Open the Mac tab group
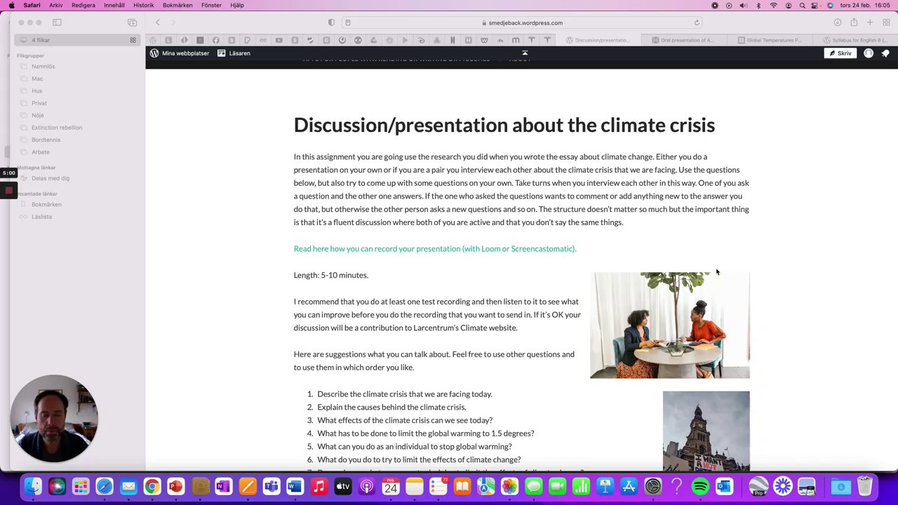Viewport: 898px width, 505px height. pyautogui.click(x=37, y=79)
